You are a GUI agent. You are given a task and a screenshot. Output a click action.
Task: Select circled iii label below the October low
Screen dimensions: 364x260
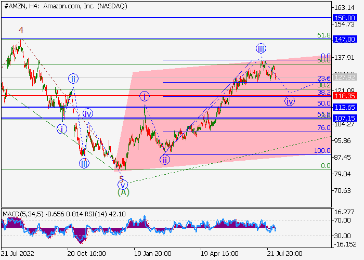(84, 163)
